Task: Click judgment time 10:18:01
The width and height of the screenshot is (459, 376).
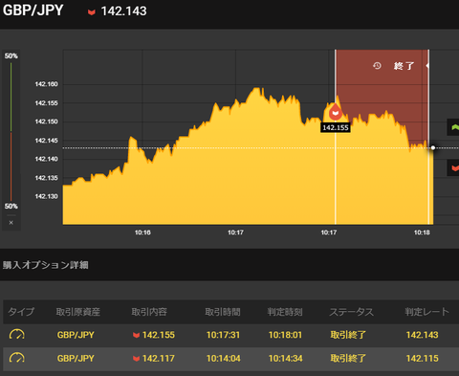Action: [285, 335]
